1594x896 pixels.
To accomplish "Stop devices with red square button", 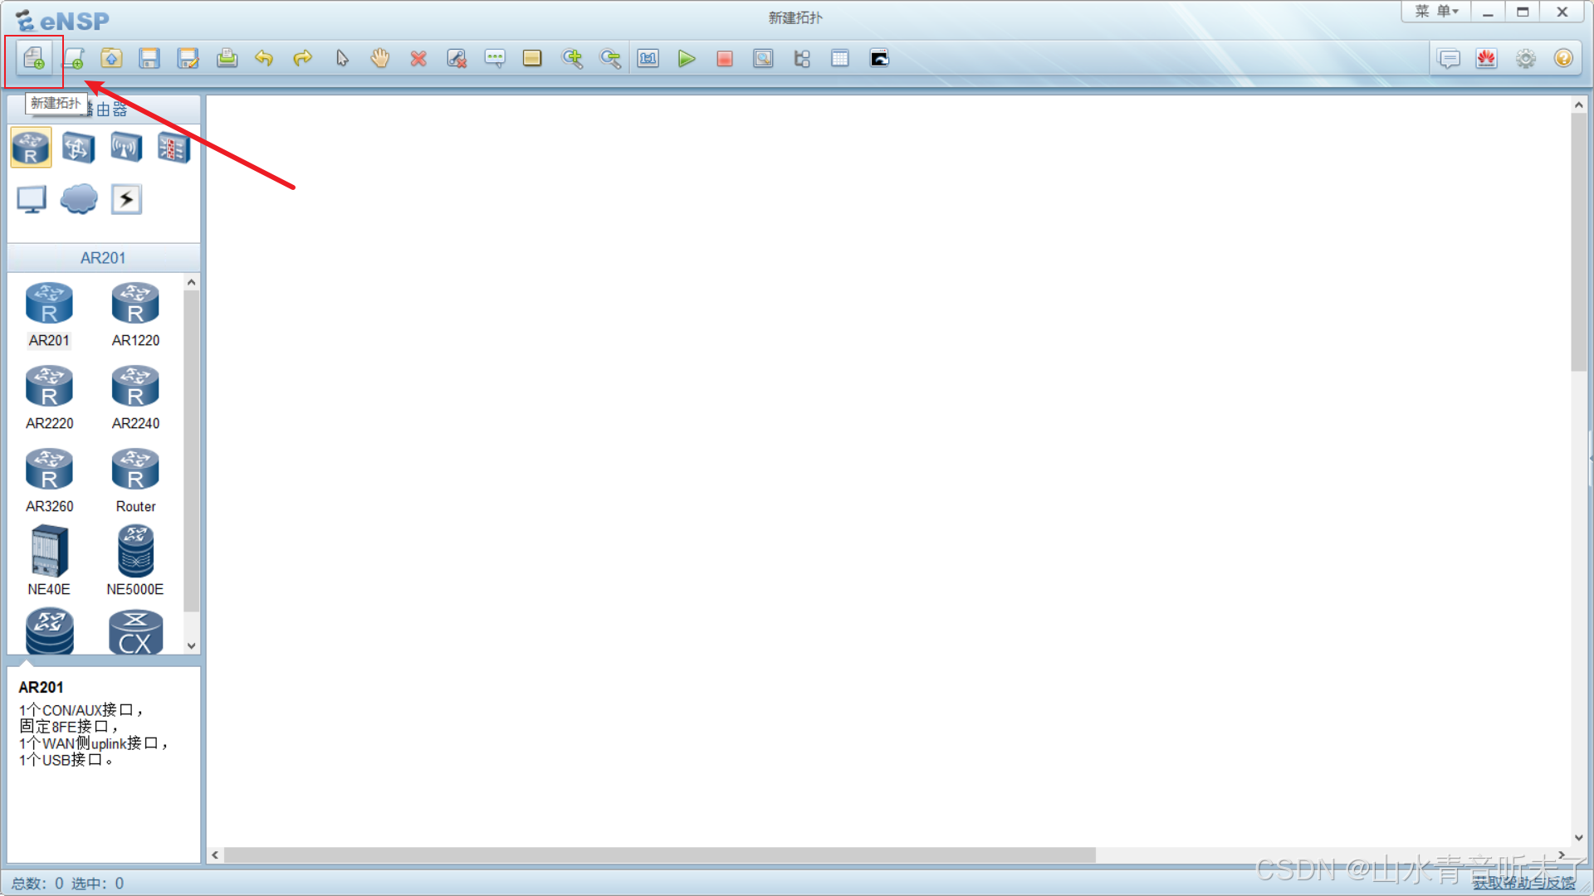I will pos(724,59).
